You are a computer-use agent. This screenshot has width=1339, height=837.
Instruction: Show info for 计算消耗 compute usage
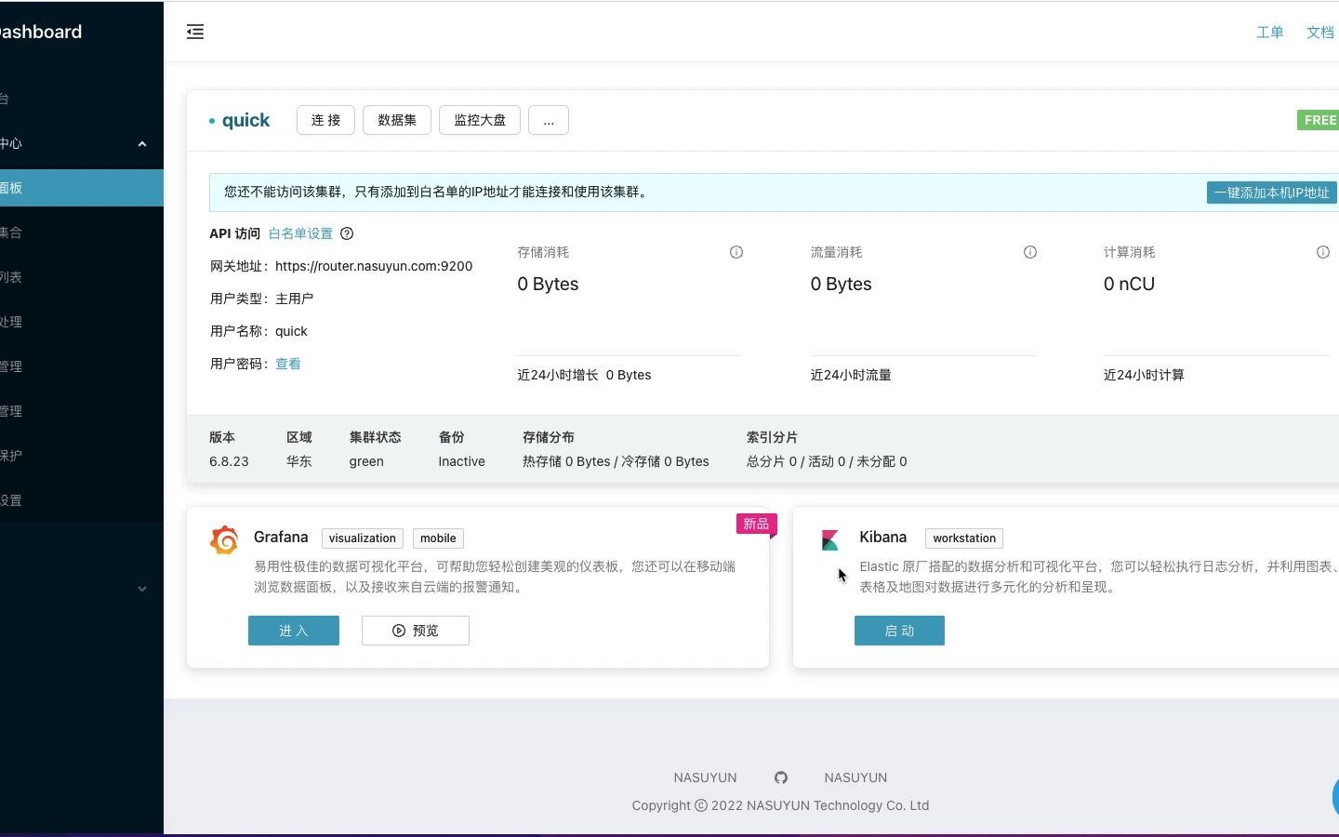click(x=1323, y=252)
